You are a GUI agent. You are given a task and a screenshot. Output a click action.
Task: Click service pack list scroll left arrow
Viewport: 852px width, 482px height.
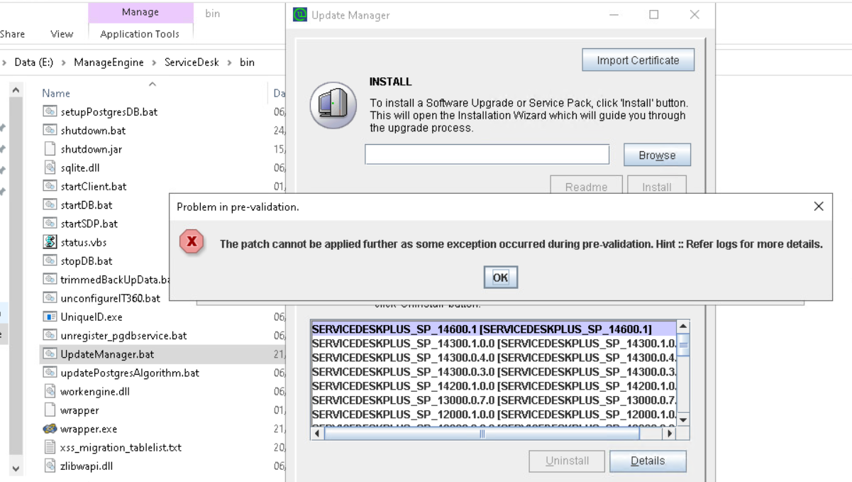point(318,433)
